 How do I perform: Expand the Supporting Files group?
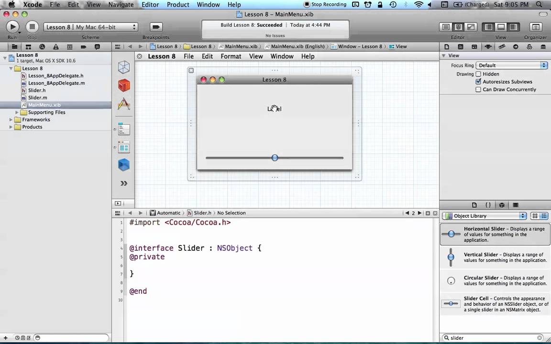17,112
